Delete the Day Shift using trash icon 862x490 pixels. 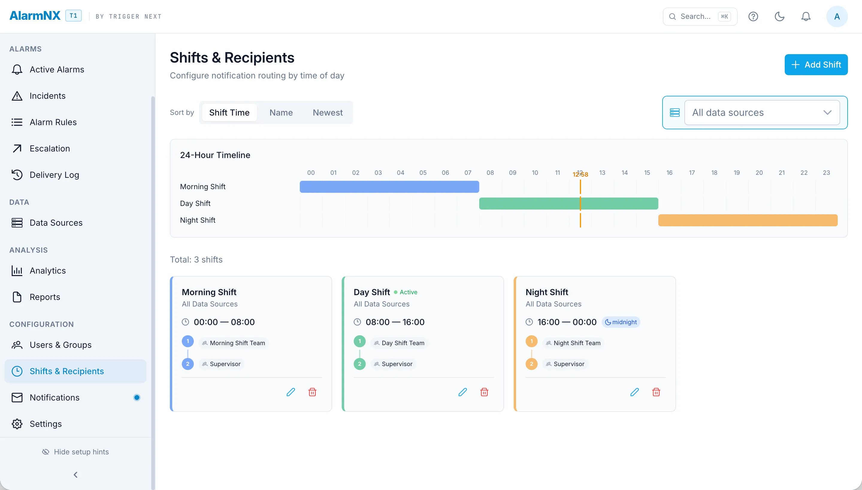[x=484, y=392]
